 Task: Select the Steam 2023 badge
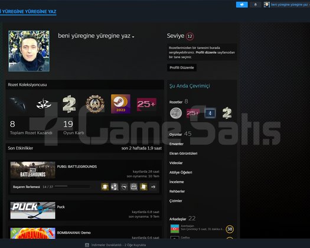[x=120, y=104]
